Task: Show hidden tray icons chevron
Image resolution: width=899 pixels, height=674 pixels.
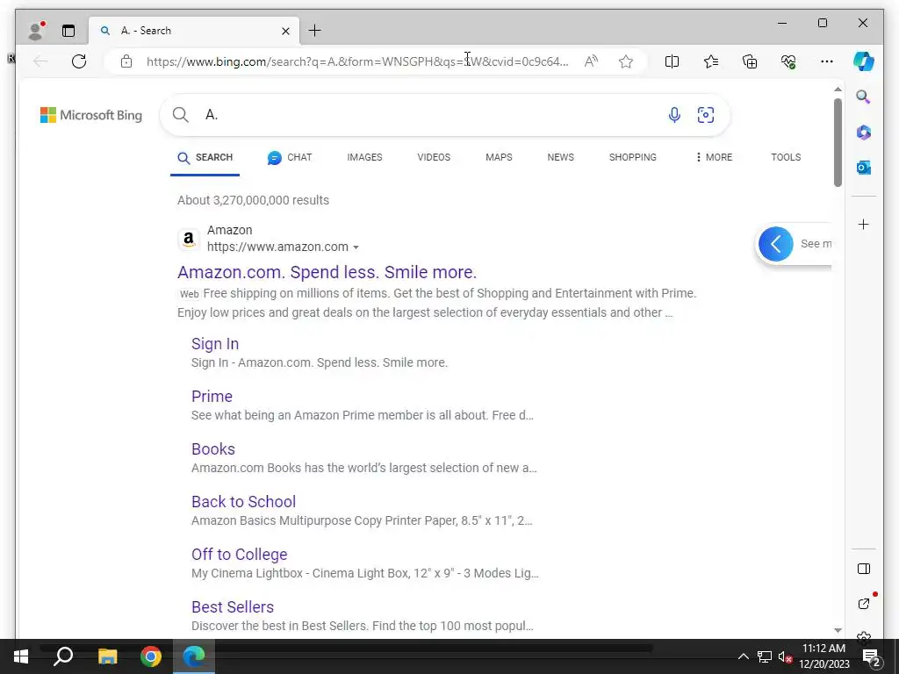Action: [743, 656]
